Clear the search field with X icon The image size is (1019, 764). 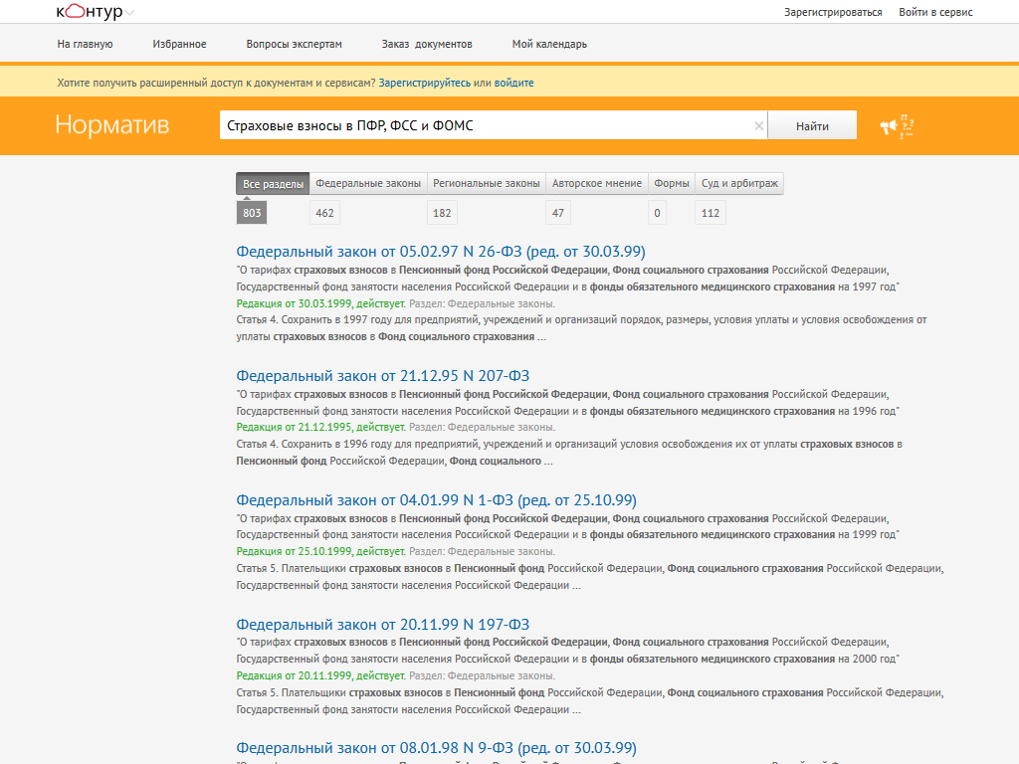[x=758, y=126]
